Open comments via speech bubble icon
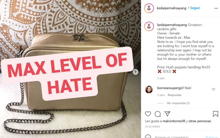220x138 pixels. [157, 114]
